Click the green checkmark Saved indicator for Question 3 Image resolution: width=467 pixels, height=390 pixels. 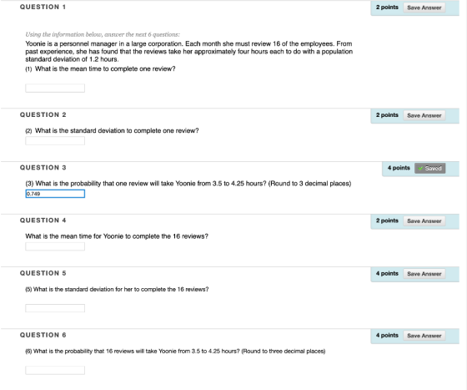(429, 168)
